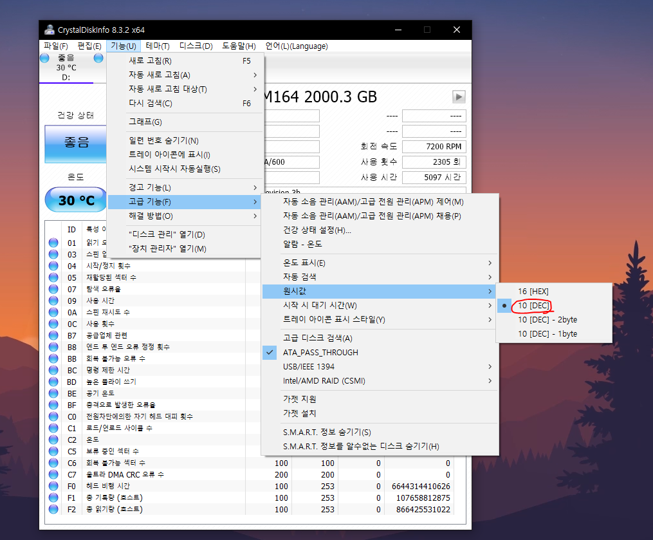The width and height of the screenshot is (653, 540).
Task: Select the 10 [DEC] raw value option
Action: (555, 306)
